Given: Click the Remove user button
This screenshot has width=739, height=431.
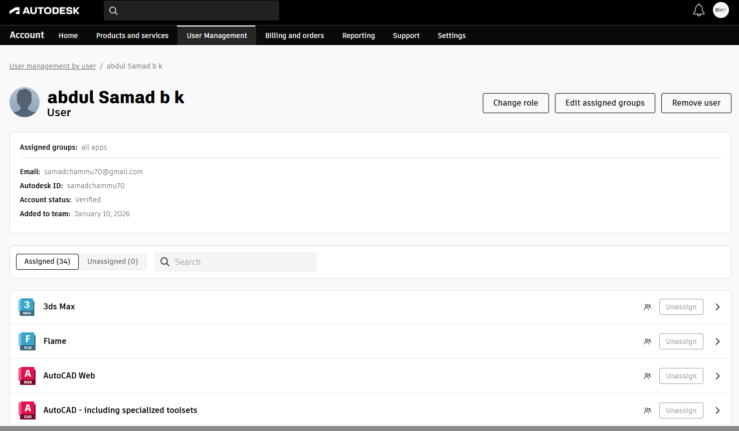Looking at the screenshot, I should pos(696,103).
